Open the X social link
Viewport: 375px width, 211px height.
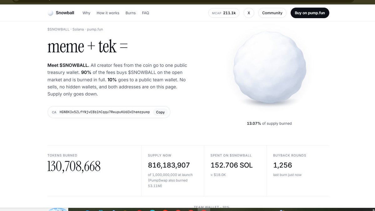tap(249, 13)
